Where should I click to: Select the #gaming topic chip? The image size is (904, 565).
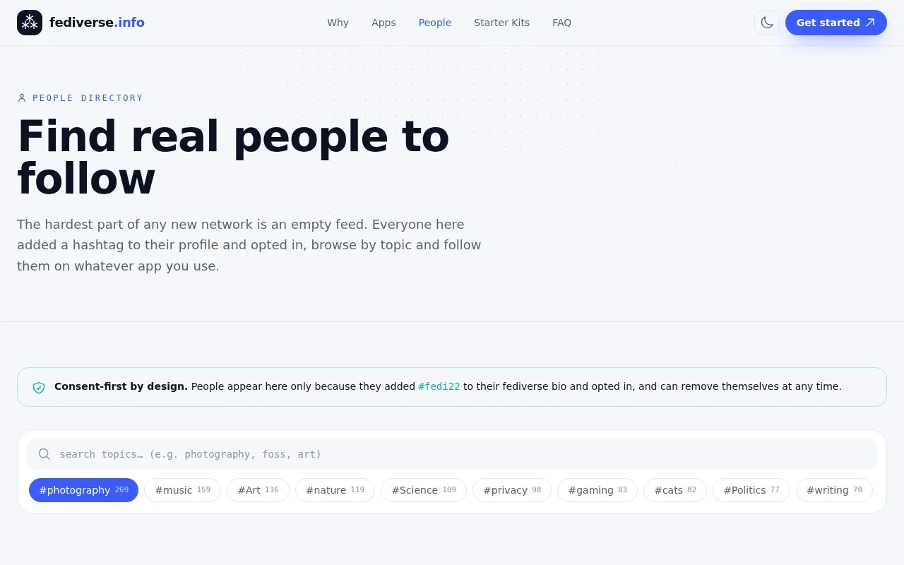click(x=597, y=490)
